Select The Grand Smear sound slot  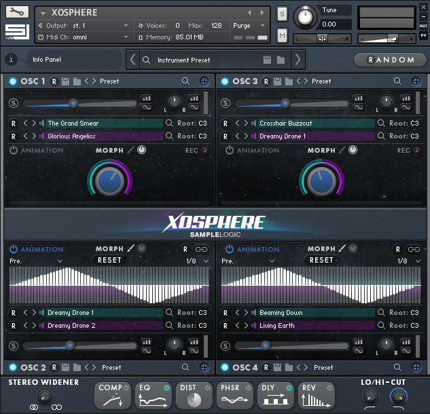coord(102,124)
